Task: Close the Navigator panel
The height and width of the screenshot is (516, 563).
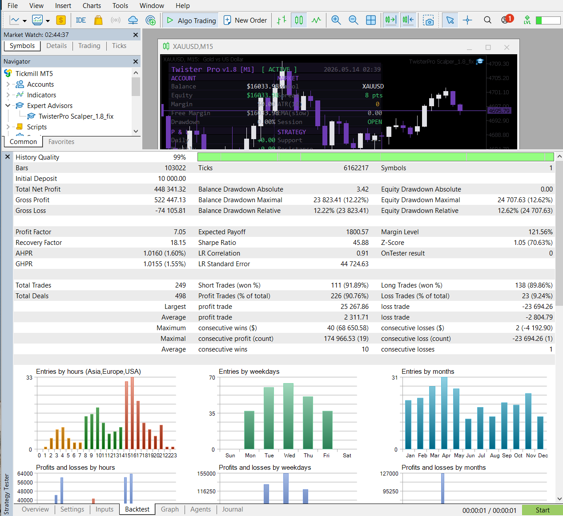Action: click(x=136, y=61)
